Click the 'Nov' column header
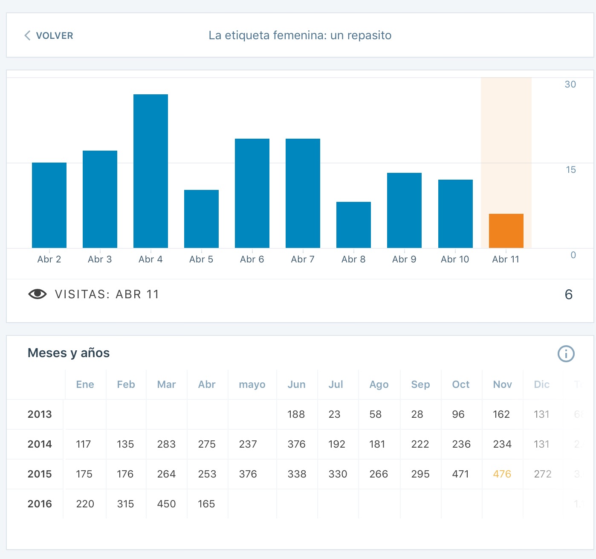The image size is (596, 559). click(x=502, y=384)
